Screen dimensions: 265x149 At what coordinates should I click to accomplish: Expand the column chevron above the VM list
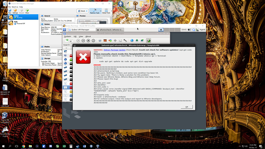tap(66, 47)
